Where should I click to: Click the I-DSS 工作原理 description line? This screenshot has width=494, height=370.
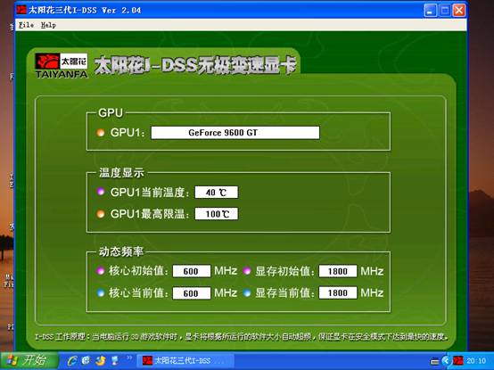242,337
